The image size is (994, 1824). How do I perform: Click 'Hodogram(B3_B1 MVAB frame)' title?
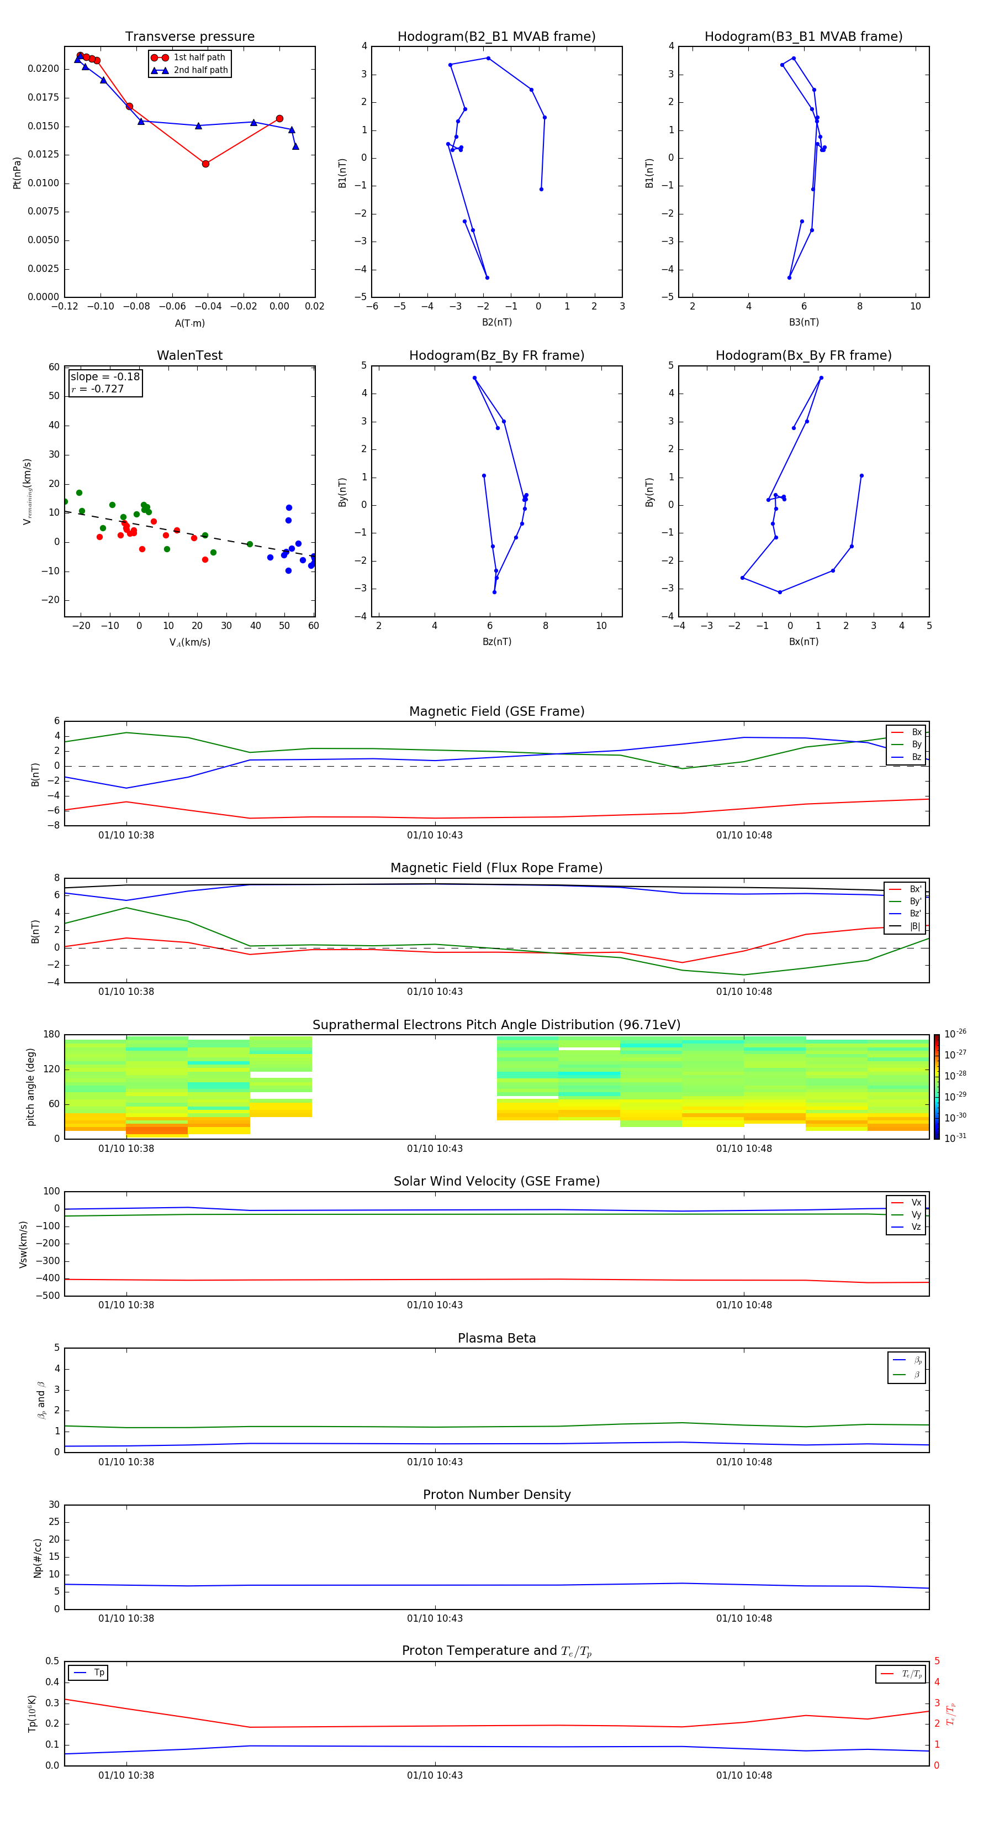coord(803,37)
